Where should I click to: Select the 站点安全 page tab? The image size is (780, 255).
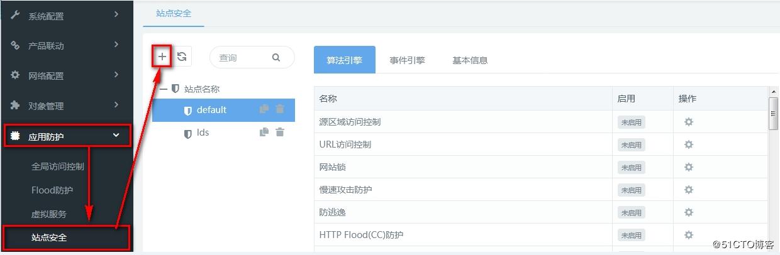coord(174,13)
